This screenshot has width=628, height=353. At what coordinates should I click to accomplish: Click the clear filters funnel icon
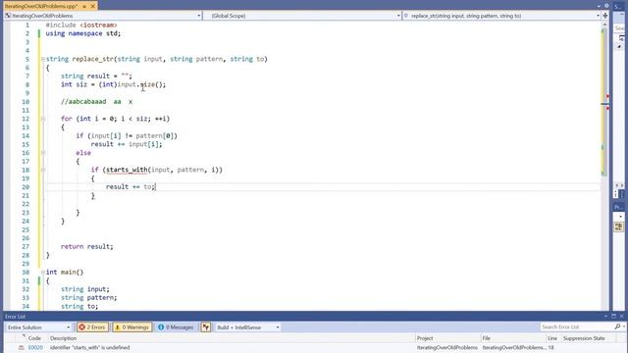[206, 328]
